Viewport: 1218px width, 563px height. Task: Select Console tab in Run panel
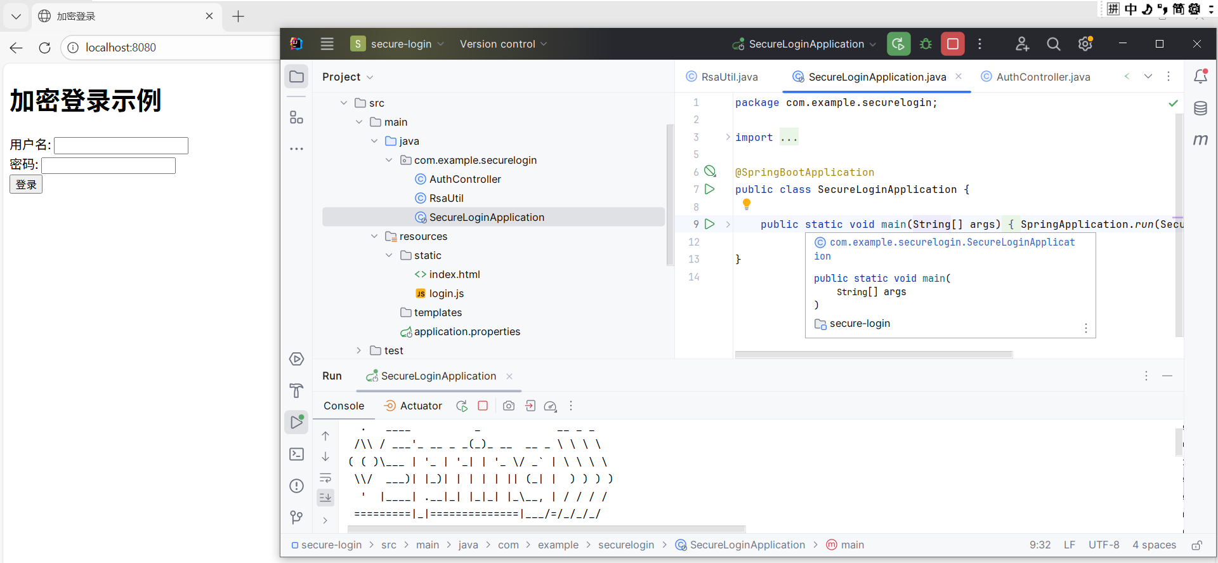tap(344, 406)
